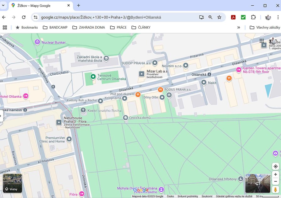Open the Flóra hotel pin
The image size is (281, 198).
[x=82, y=194]
